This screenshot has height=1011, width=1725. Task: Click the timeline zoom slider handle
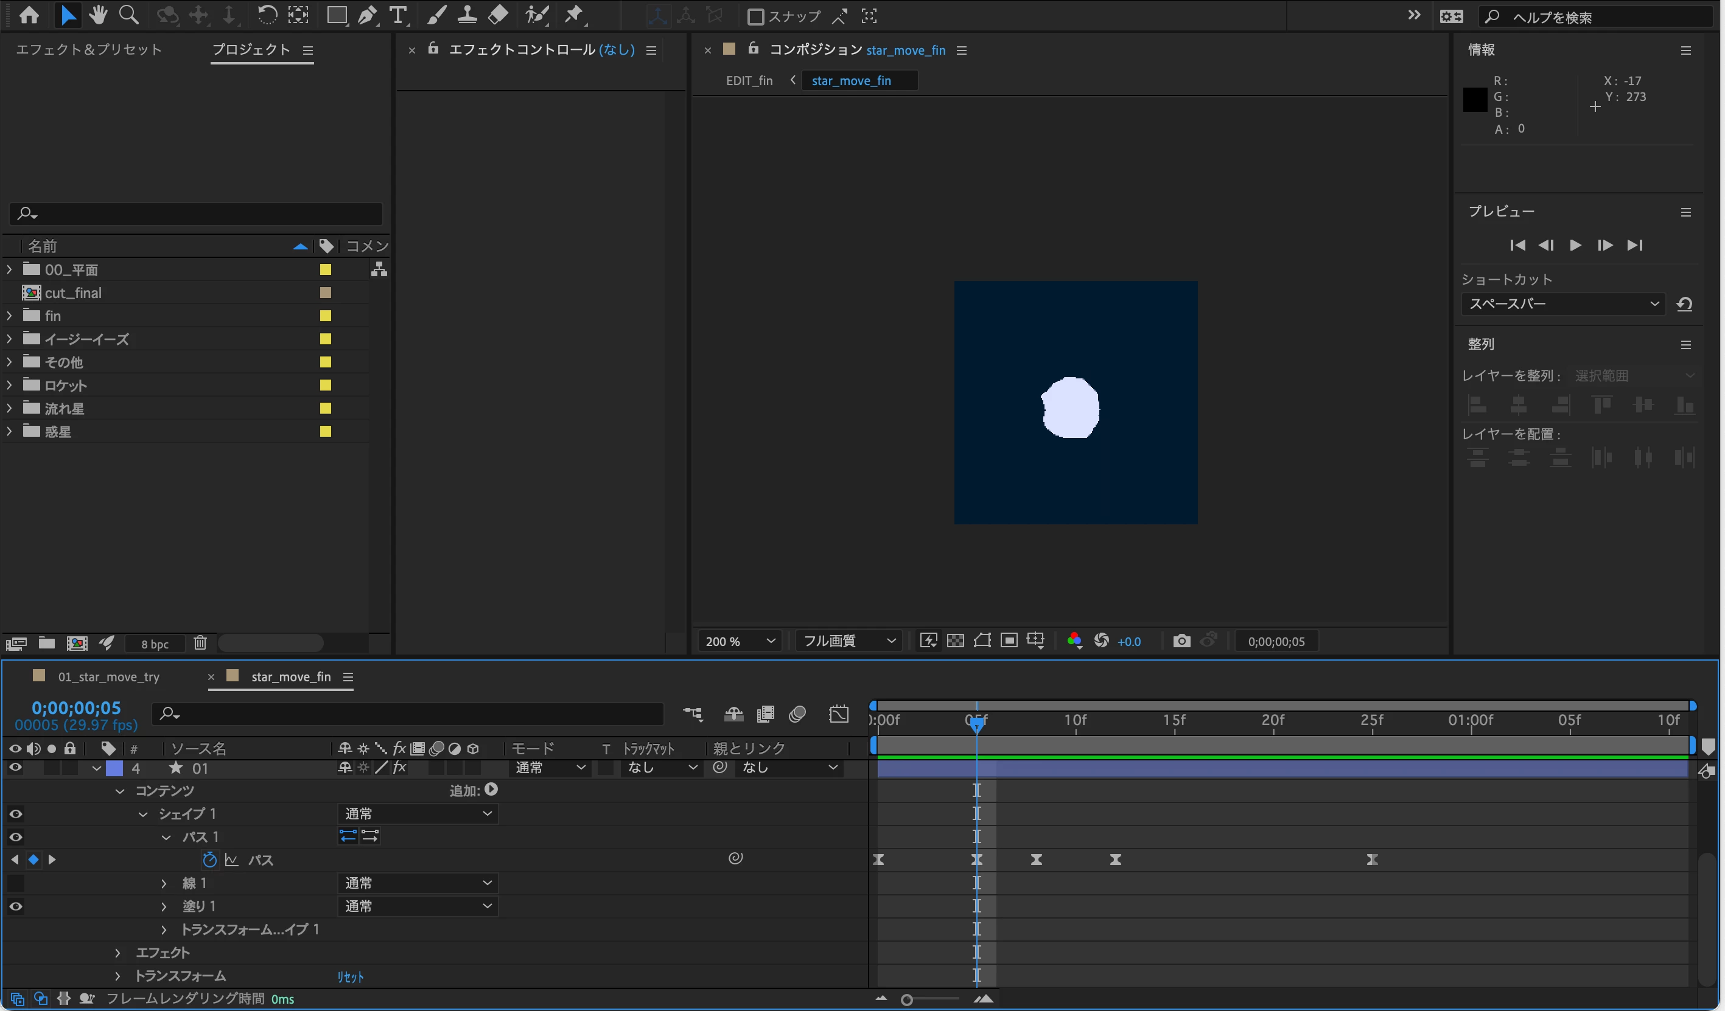[907, 1000]
